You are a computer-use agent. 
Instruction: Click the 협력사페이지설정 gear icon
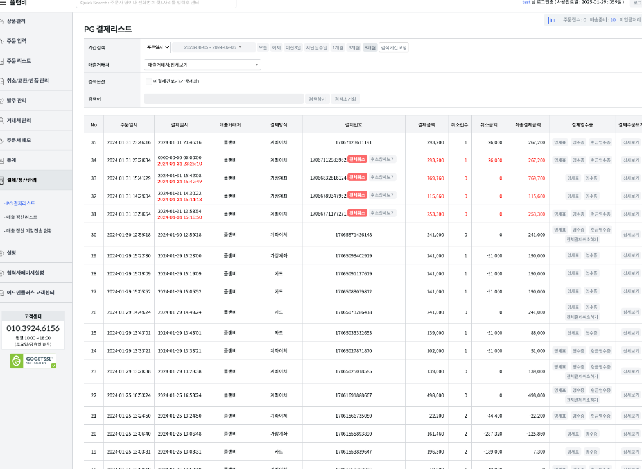(2, 273)
